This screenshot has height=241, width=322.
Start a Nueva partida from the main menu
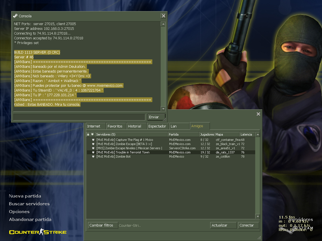(25, 196)
